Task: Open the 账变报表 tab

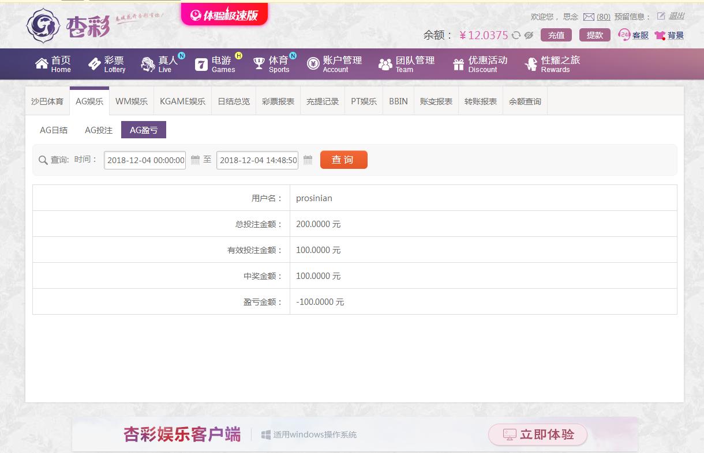Action: pos(436,101)
